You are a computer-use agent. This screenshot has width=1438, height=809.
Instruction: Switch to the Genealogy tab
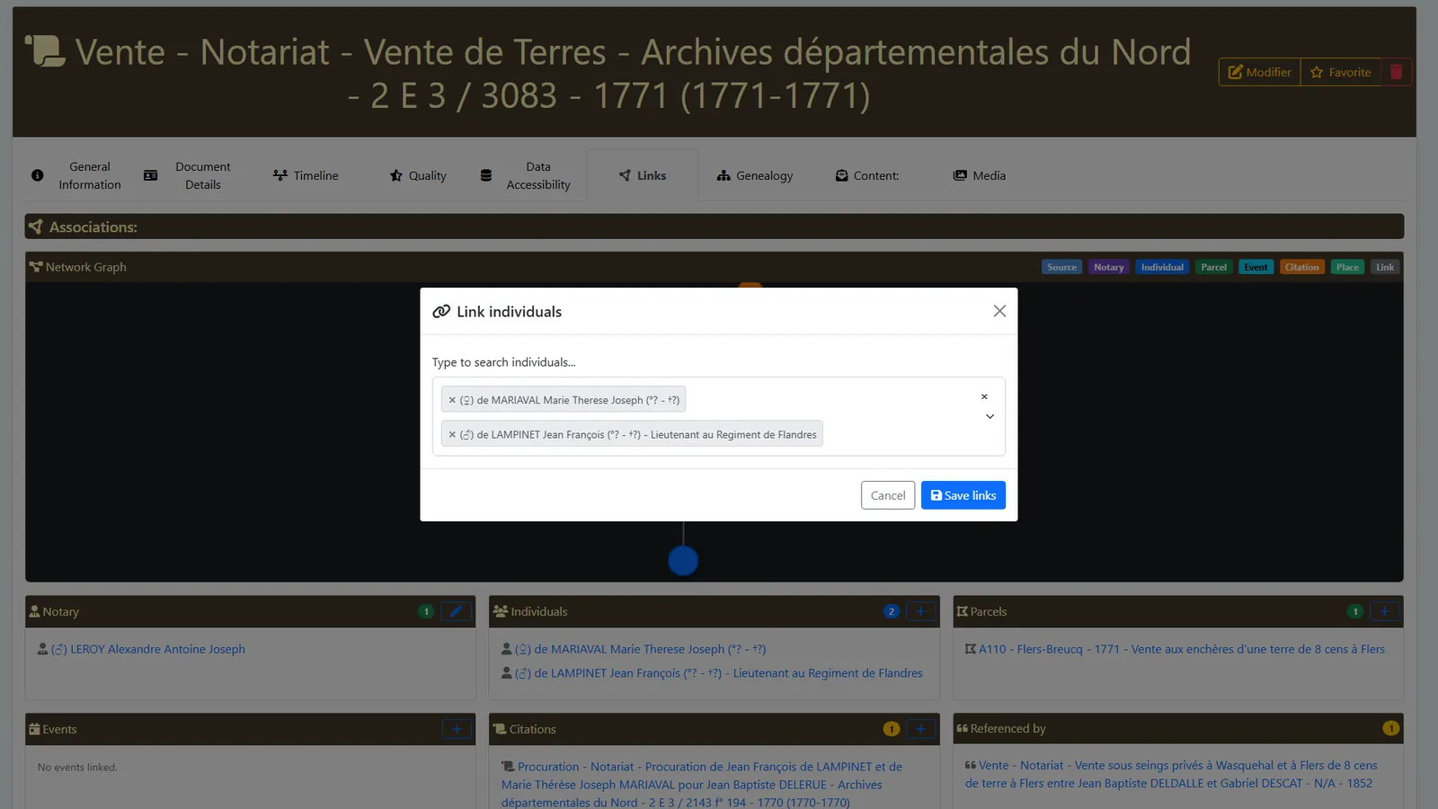755,175
